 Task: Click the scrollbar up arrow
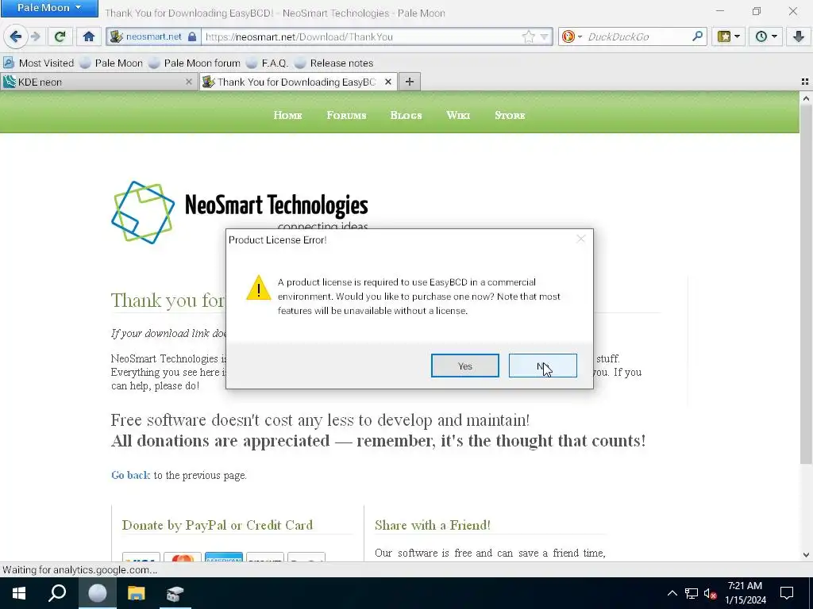[806, 98]
